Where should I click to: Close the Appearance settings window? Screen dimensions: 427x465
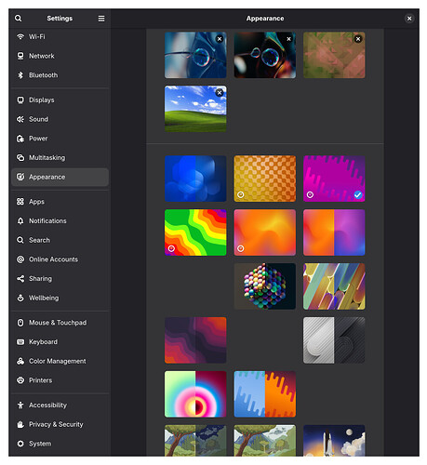[x=409, y=19]
